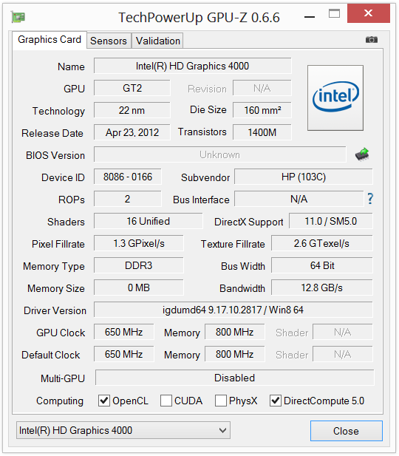Click the BIOS save chip icon

click(362, 154)
